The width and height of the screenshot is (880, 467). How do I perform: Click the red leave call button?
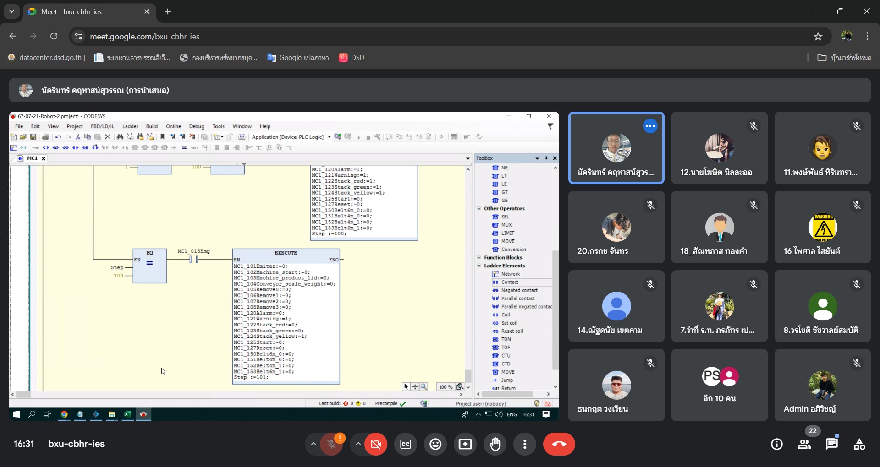click(x=559, y=444)
